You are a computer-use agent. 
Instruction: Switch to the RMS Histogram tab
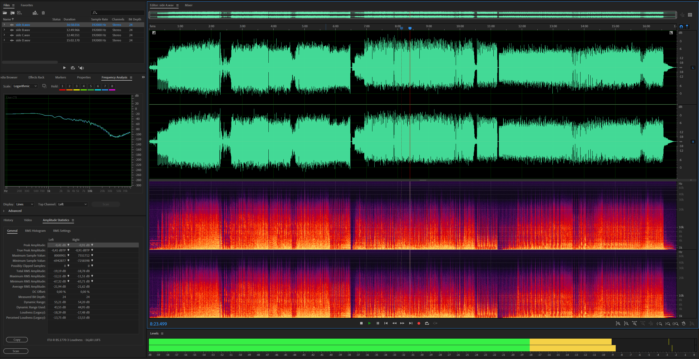click(35, 231)
